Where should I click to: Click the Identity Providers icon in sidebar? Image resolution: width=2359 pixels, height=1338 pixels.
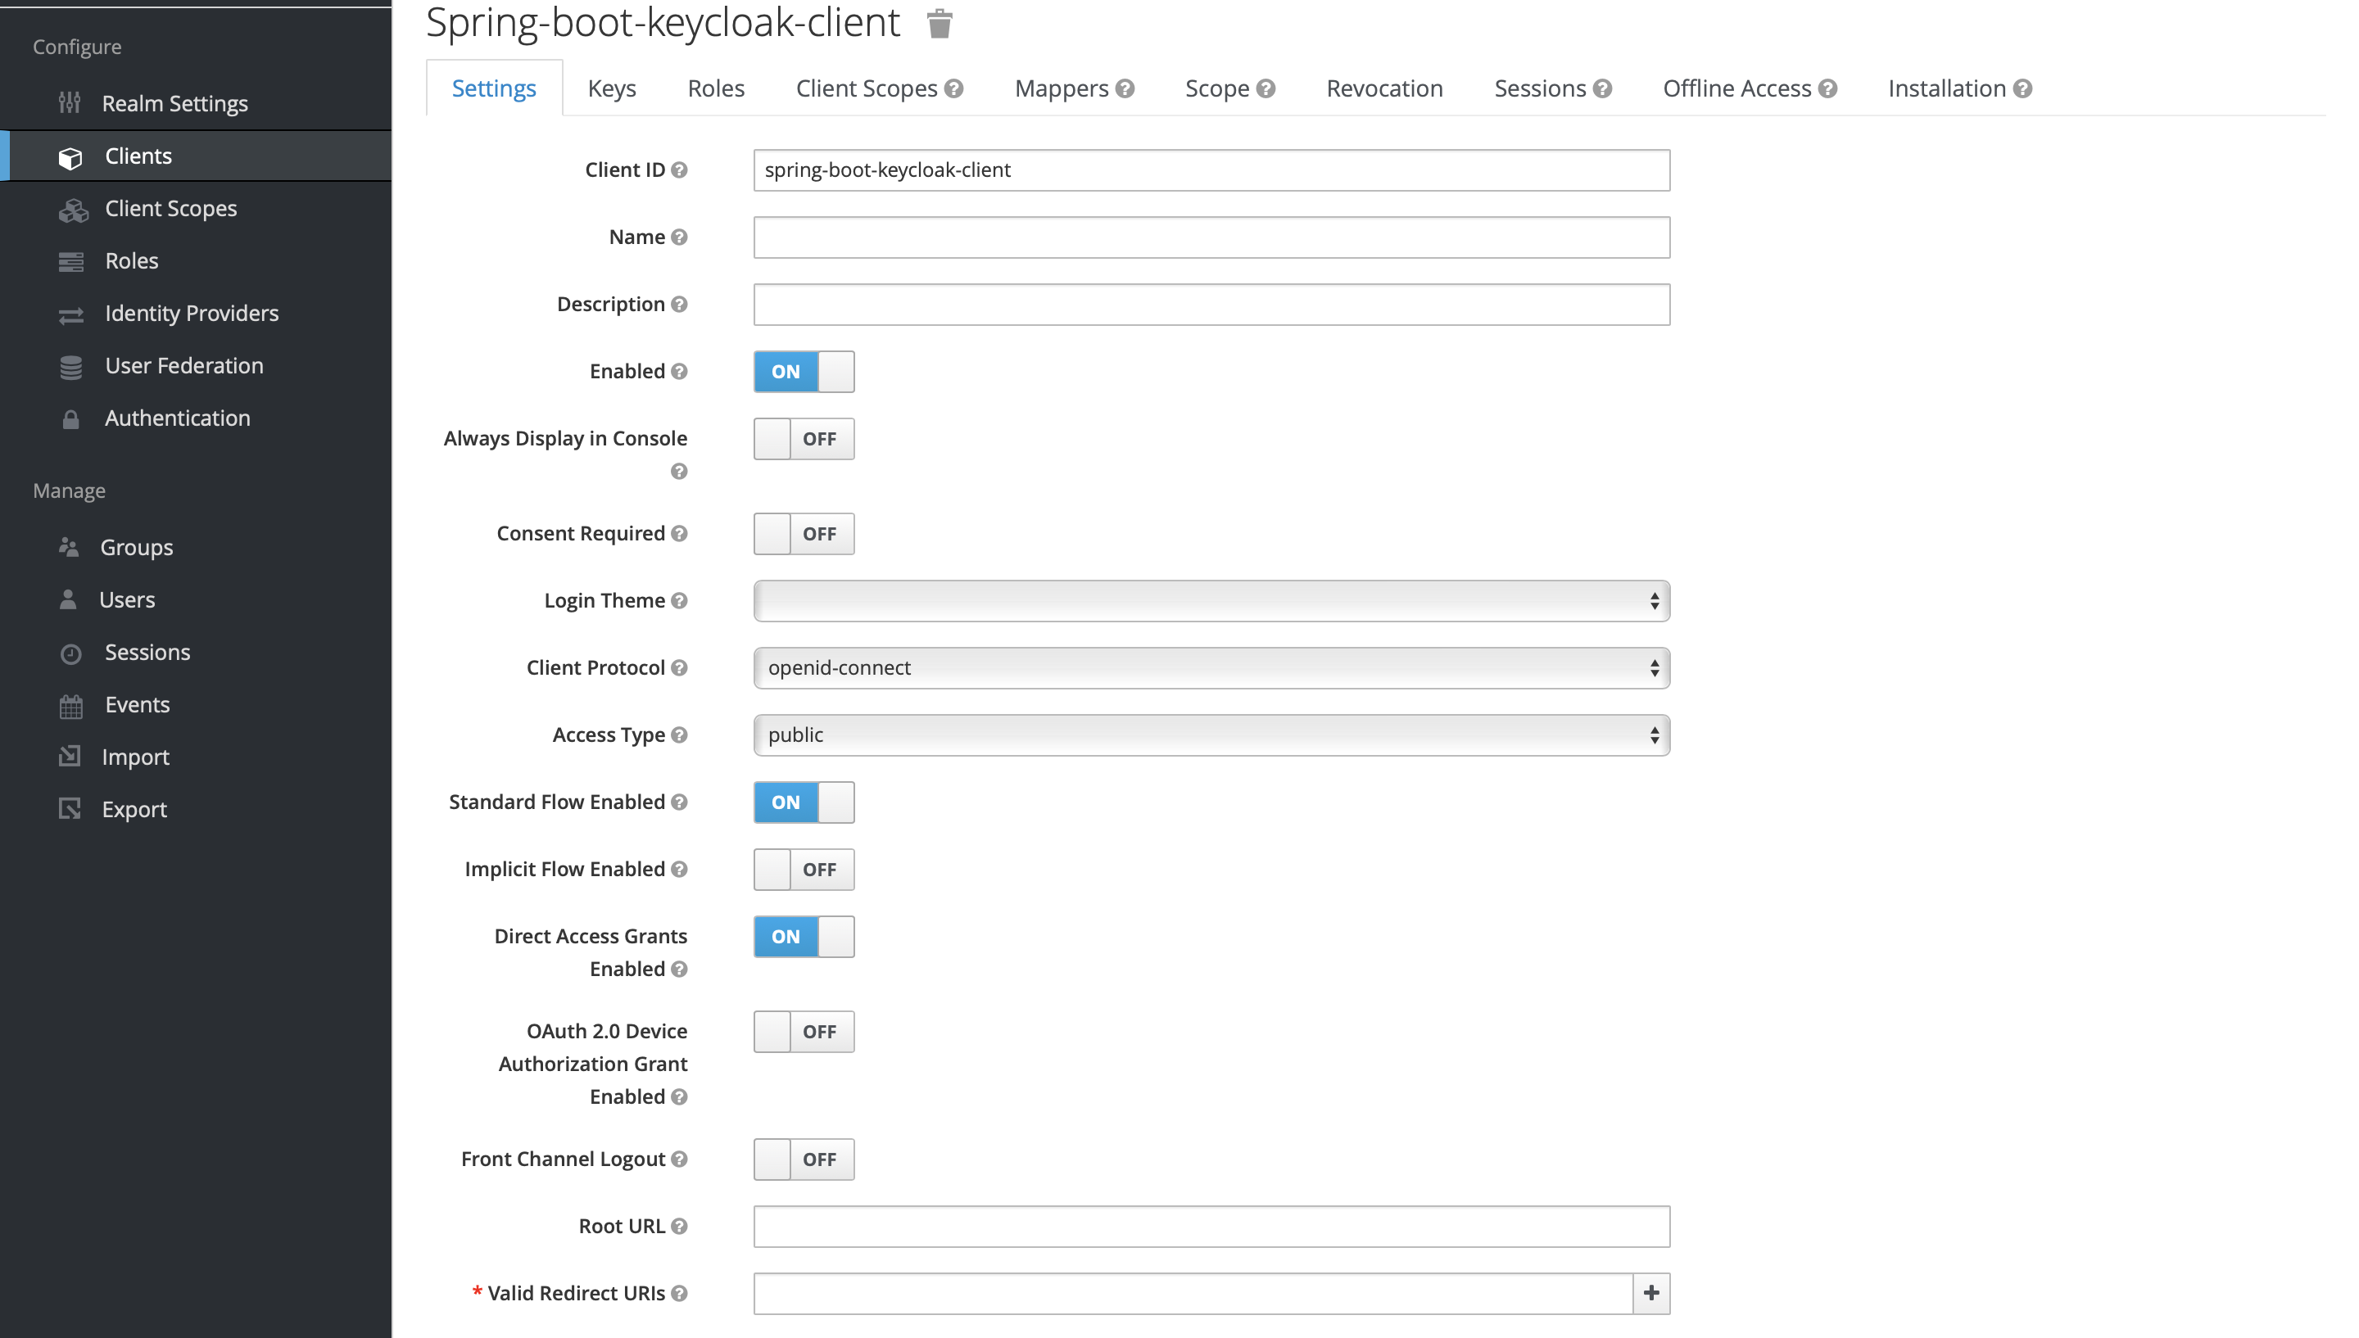click(x=68, y=313)
